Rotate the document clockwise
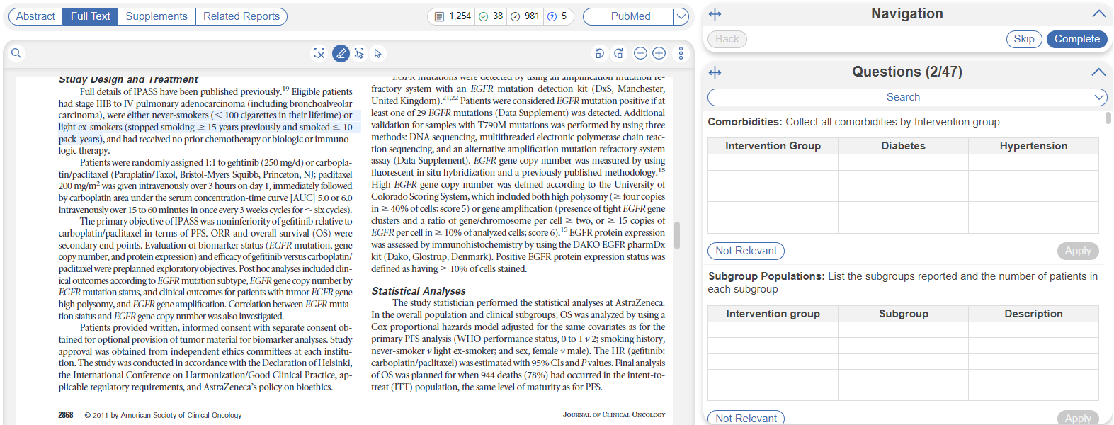Viewport: 1114px width, 425px height. tap(618, 53)
